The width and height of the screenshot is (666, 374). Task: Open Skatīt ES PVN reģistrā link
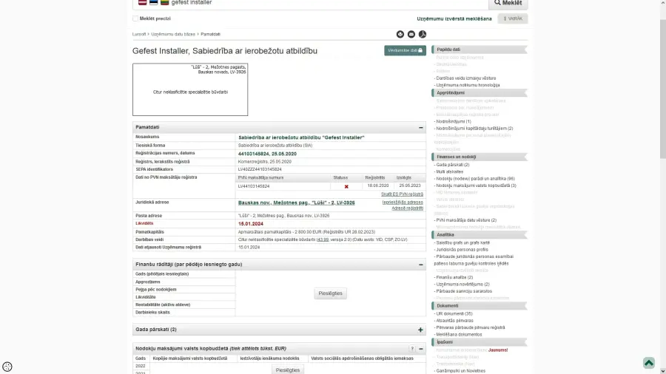pos(402,194)
